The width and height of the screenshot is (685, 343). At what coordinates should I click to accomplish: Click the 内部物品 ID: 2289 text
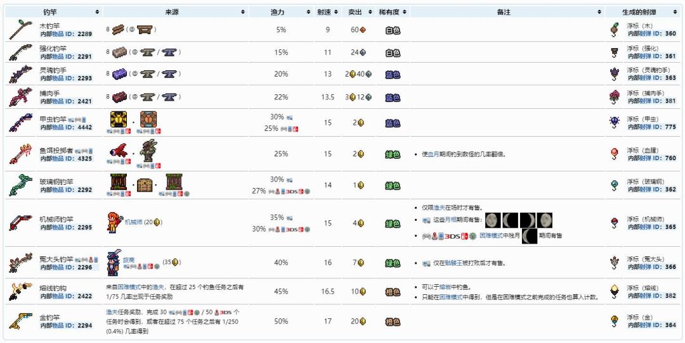66,34
